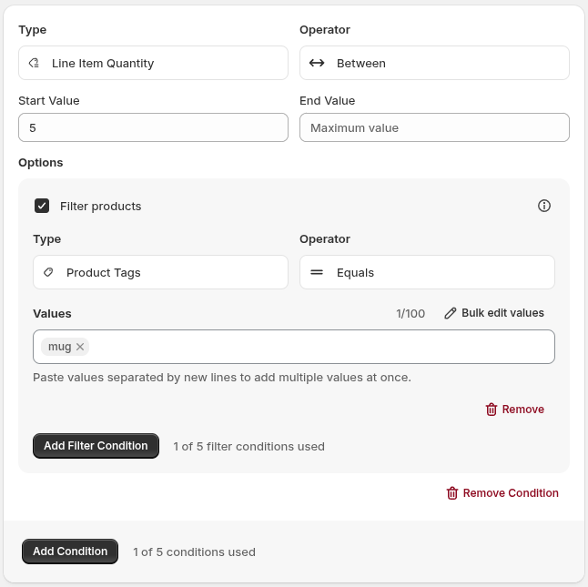This screenshot has height=587, width=588.
Task: Click the Remove Condition link
Action: pyautogui.click(x=502, y=493)
